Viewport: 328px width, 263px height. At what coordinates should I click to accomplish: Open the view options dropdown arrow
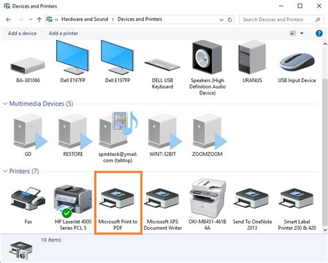click(x=302, y=33)
